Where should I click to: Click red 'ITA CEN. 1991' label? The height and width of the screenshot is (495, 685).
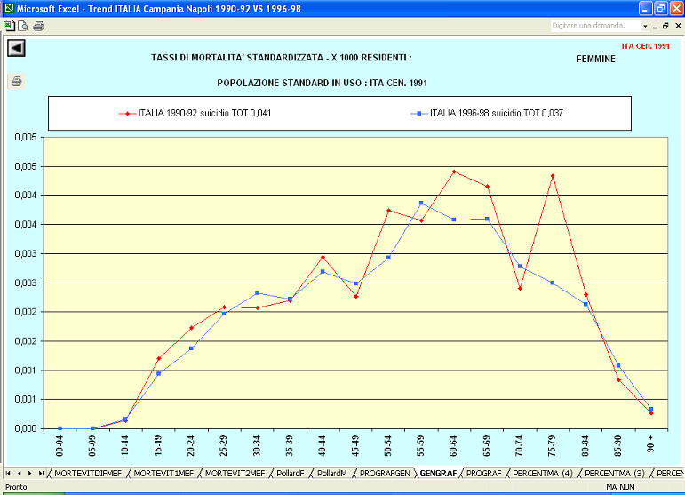[x=646, y=46]
